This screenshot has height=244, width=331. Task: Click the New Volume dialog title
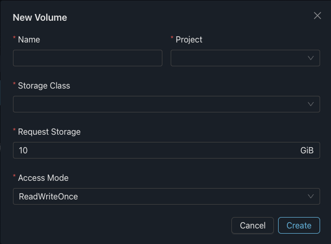(x=40, y=18)
